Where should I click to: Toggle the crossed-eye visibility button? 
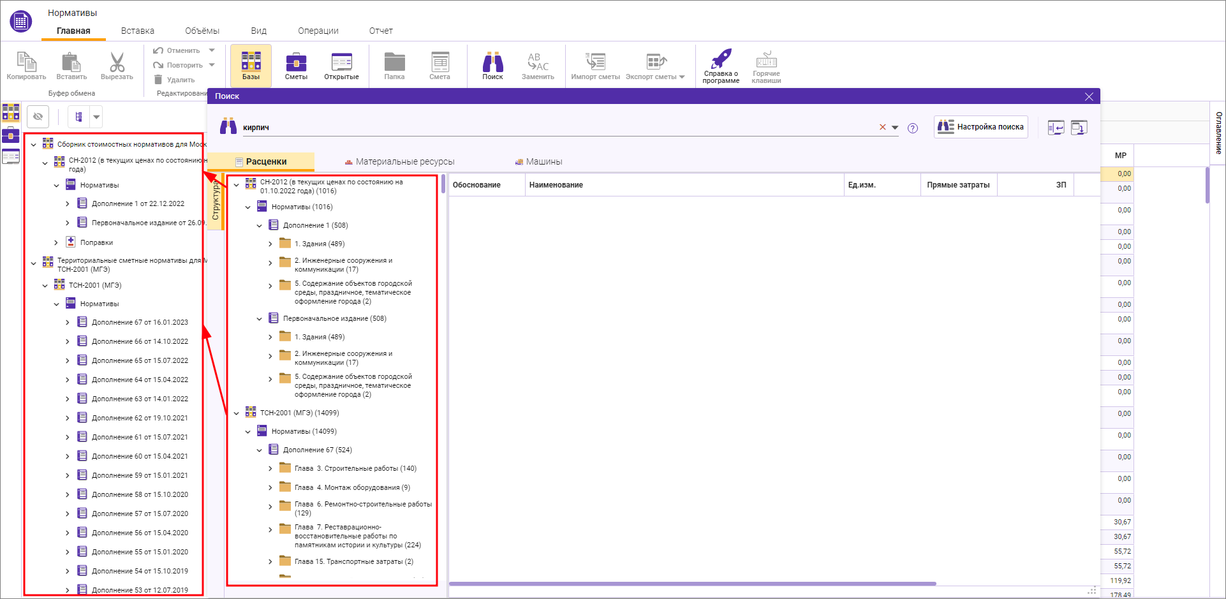(38, 117)
